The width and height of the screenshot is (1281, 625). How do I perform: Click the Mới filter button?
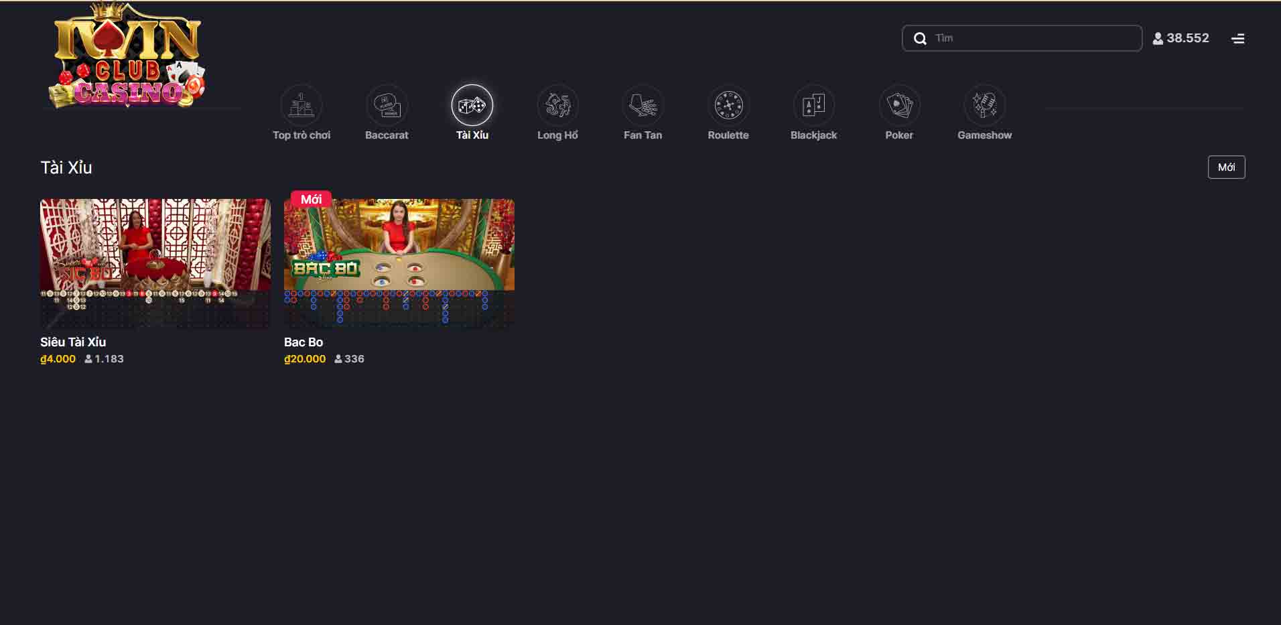(x=1226, y=167)
